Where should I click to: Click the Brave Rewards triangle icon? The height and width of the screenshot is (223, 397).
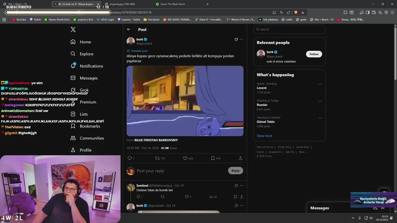(x=303, y=12)
